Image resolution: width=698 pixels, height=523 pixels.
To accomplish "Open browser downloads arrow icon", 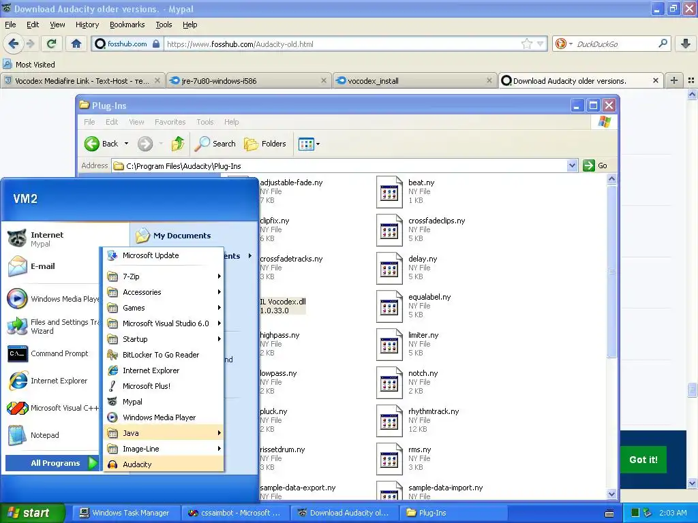I will click(x=686, y=44).
